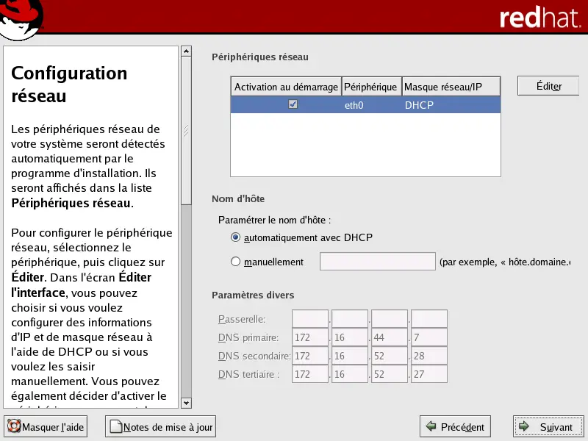
Task: Select manuellement hostname option
Action: [236, 262]
